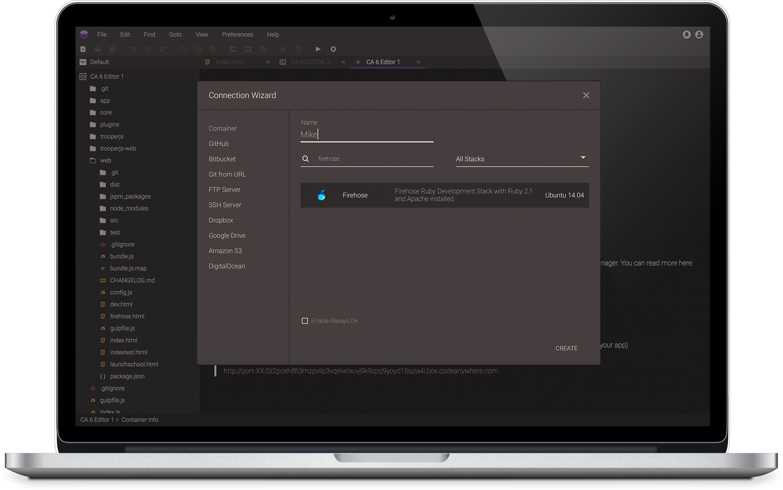Select the Firehose stack droplet icon

322,195
